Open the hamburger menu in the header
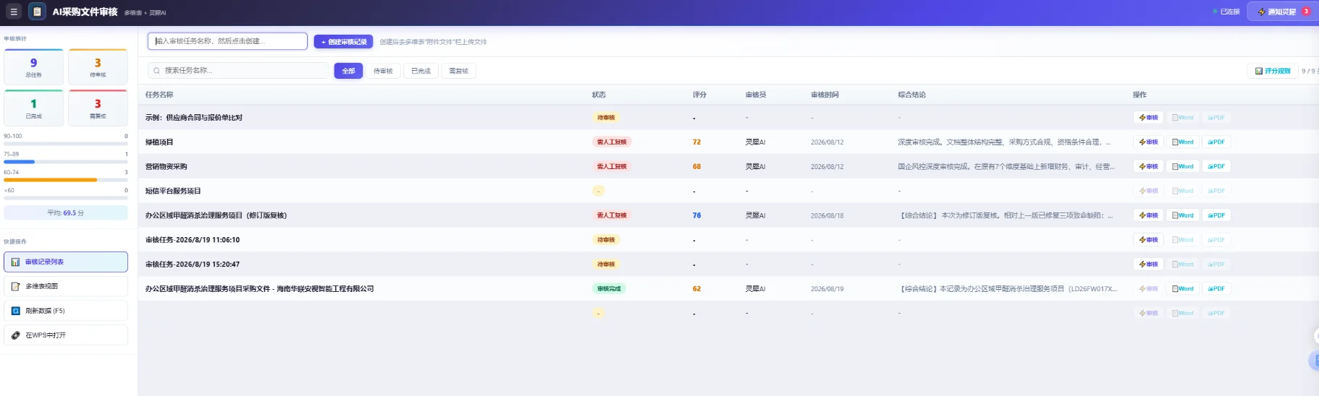The image size is (1319, 396). (14, 12)
